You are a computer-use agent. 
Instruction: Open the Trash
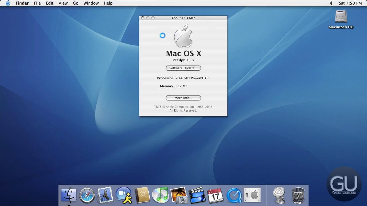[298, 195]
